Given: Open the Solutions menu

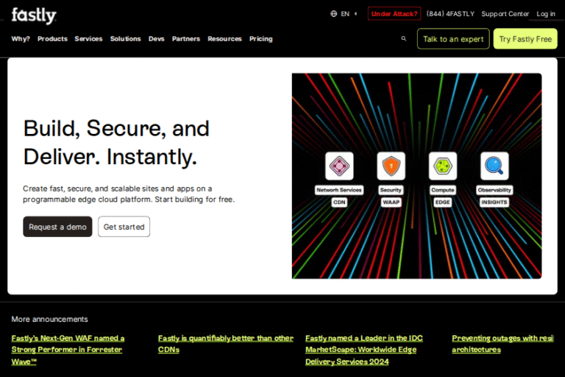Looking at the screenshot, I should tap(125, 38).
